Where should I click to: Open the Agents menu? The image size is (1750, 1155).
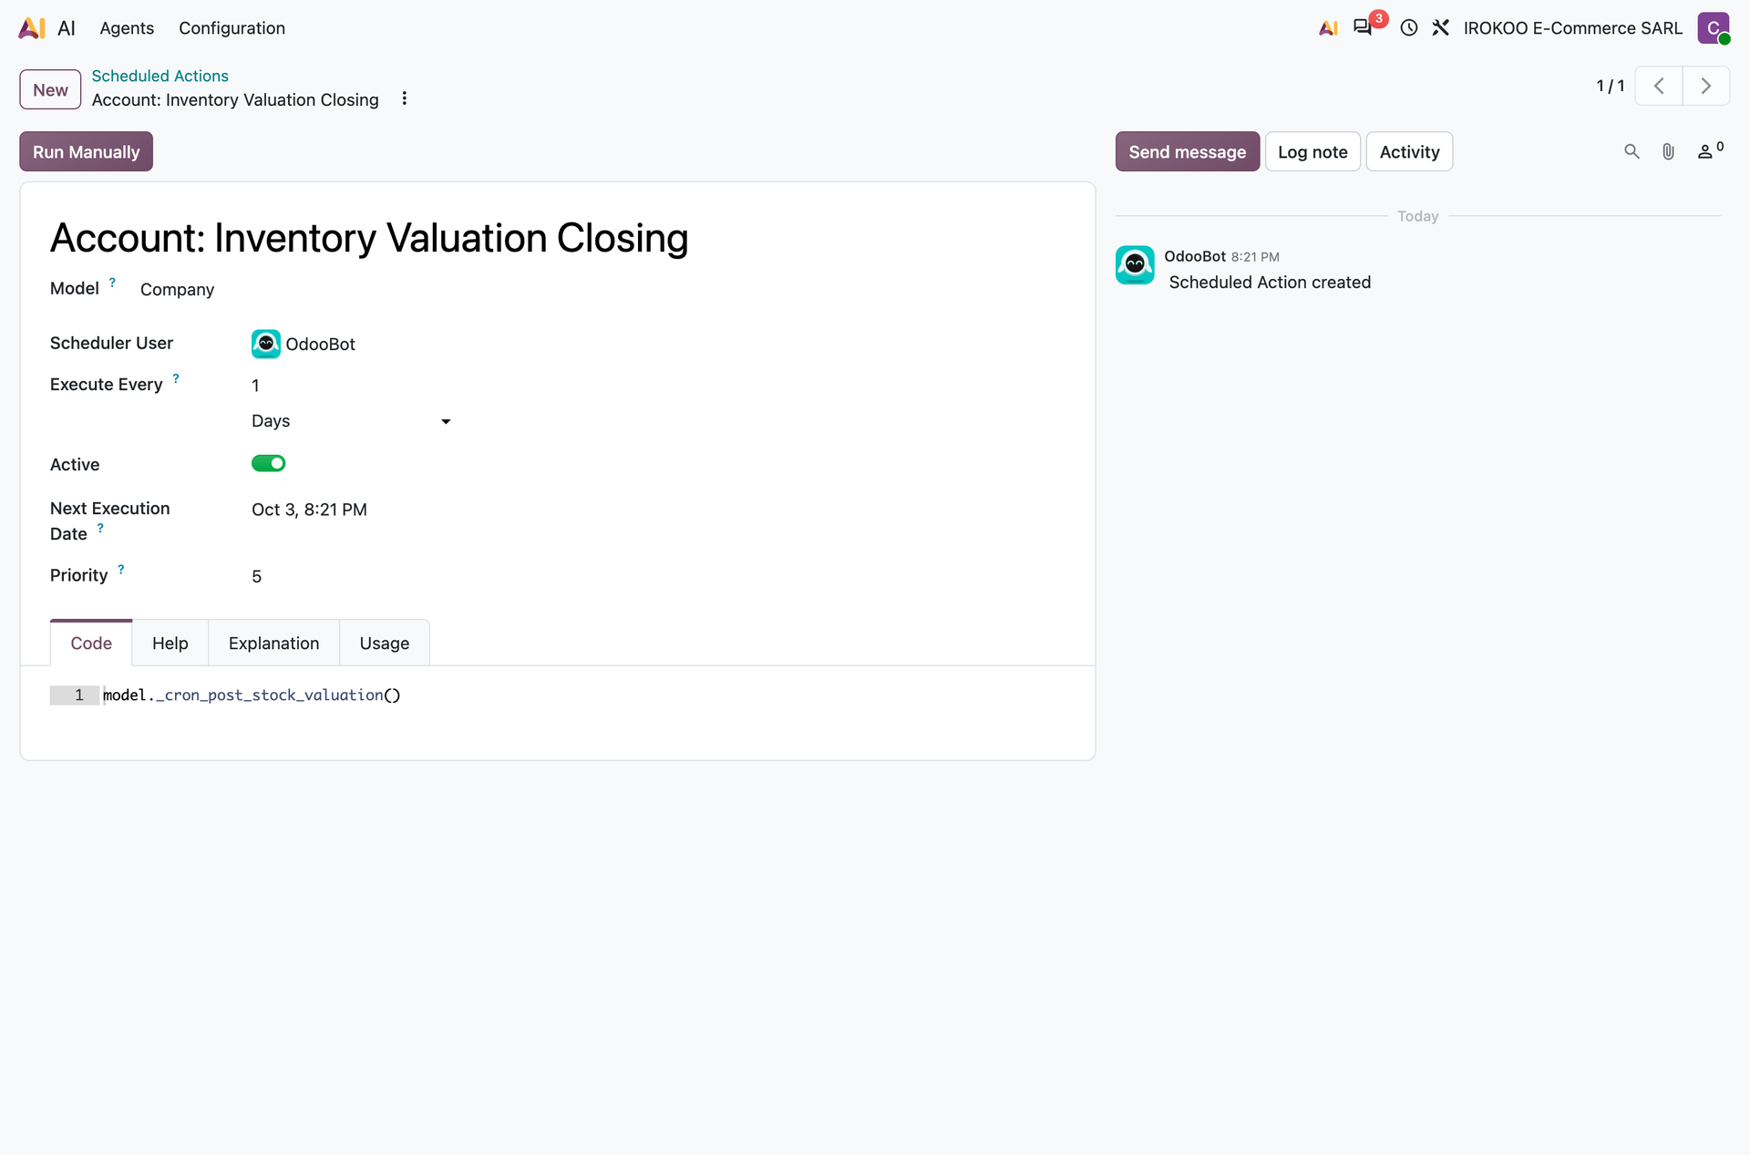[x=127, y=28]
